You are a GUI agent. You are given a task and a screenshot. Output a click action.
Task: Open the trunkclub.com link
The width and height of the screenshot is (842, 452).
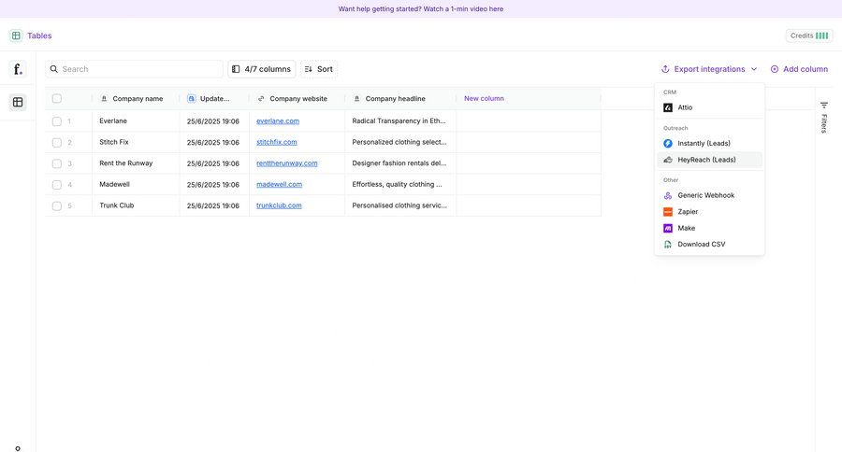pyautogui.click(x=279, y=205)
